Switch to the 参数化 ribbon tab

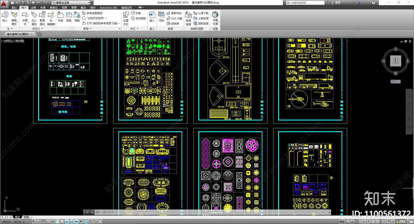[x=54, y=8]
